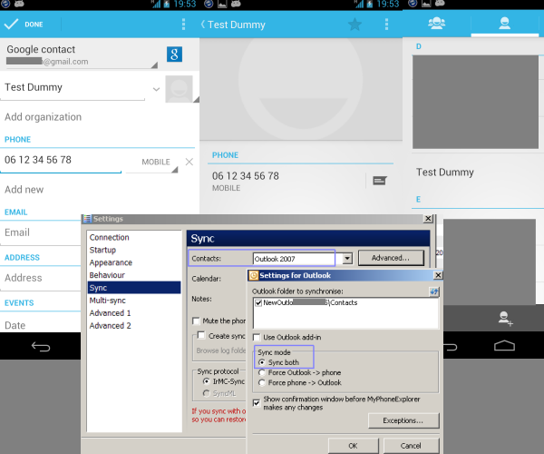The image size is (544, 454).
Task: Tap contact photo placeholder in editor
Action: 179,89
